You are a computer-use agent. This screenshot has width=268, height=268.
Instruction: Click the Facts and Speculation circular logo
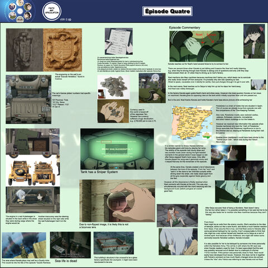pyautogui.click(x=52, y=12)
